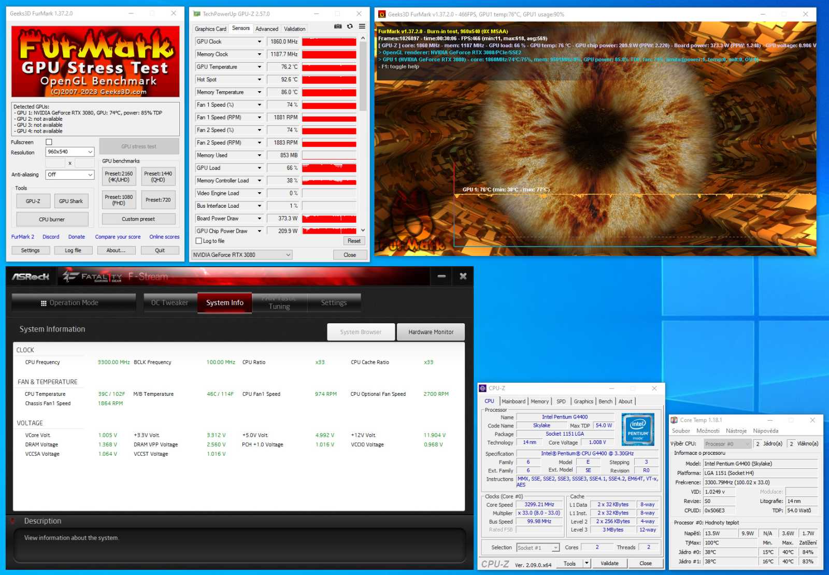Open the NVIDIA GeForce RTX 3080 device dropdown
829x575 pixels.
242,255
